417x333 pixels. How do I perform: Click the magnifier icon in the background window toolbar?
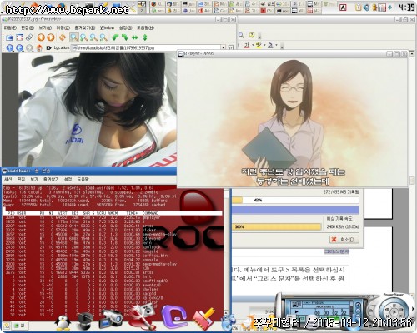(241, 35)
